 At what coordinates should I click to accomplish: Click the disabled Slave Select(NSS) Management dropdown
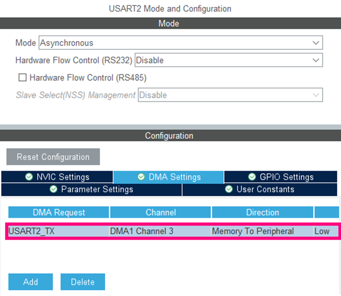pyautogui.click(x=231, y=95)
